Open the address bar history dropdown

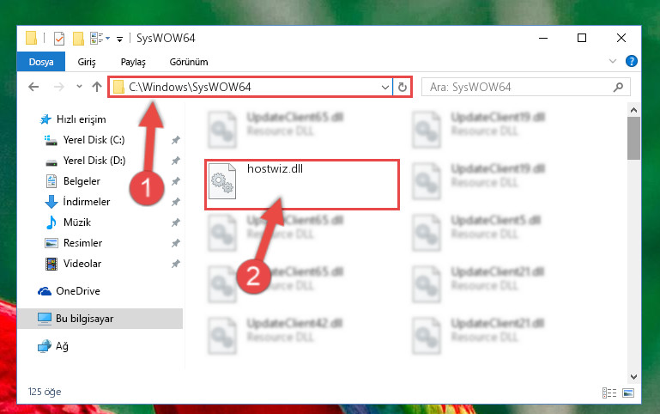(x=384, y=87)
